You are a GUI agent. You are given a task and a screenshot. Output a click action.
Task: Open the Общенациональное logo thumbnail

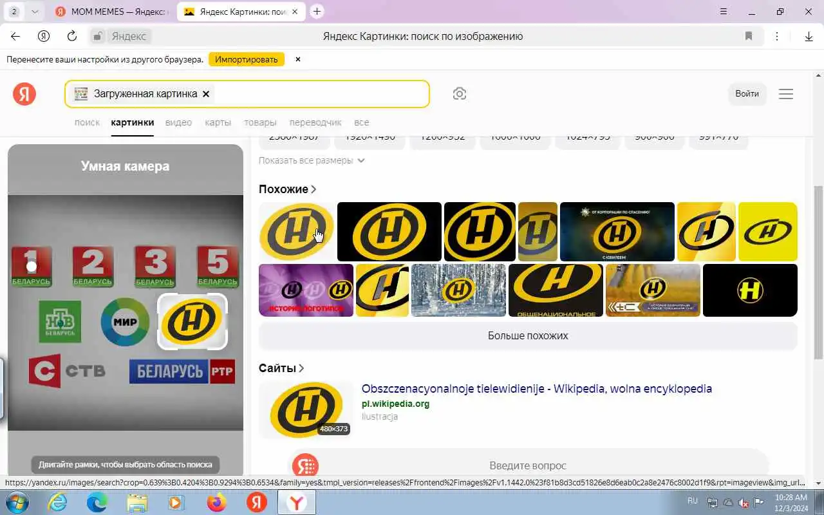[x=556, y=290]
